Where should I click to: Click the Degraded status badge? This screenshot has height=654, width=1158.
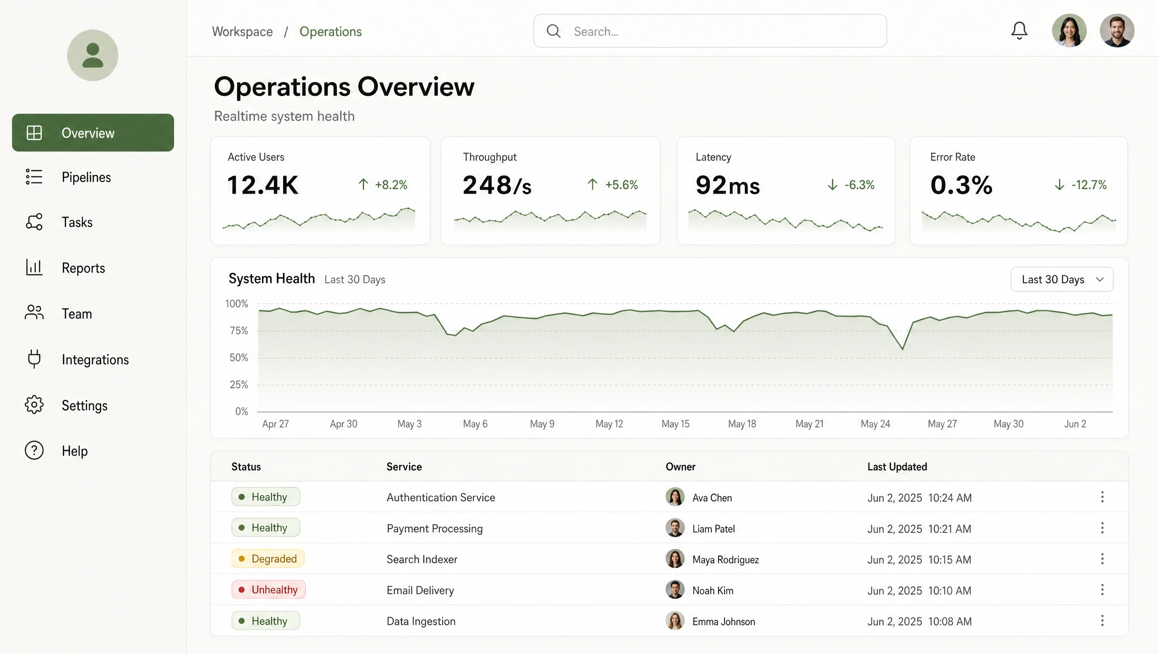(x=268, y=559)
